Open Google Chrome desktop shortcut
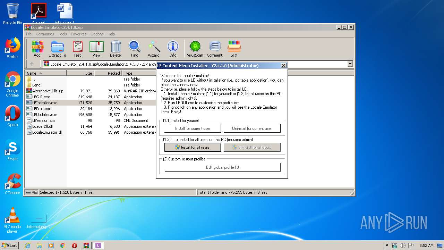The image size is (444, 250). (x=12, y=84)
